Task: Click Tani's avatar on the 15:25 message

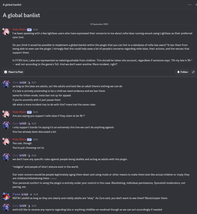Action: point(6,196)
